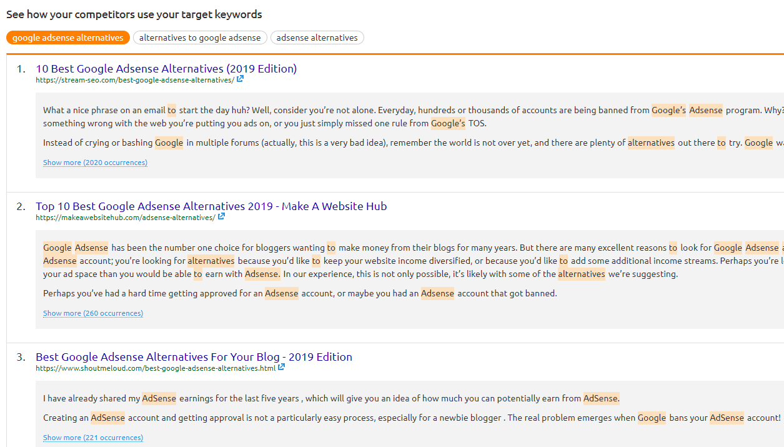Expand 'Show more (260 occurrences)'
Viewport: 784px width, 447px height.
coord(93,313)
